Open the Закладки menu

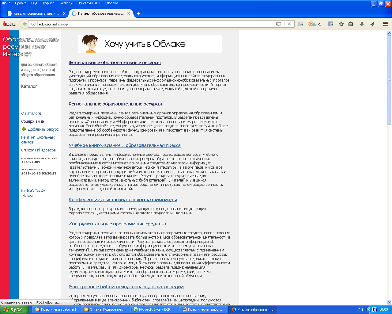click(x=67, y=3)
